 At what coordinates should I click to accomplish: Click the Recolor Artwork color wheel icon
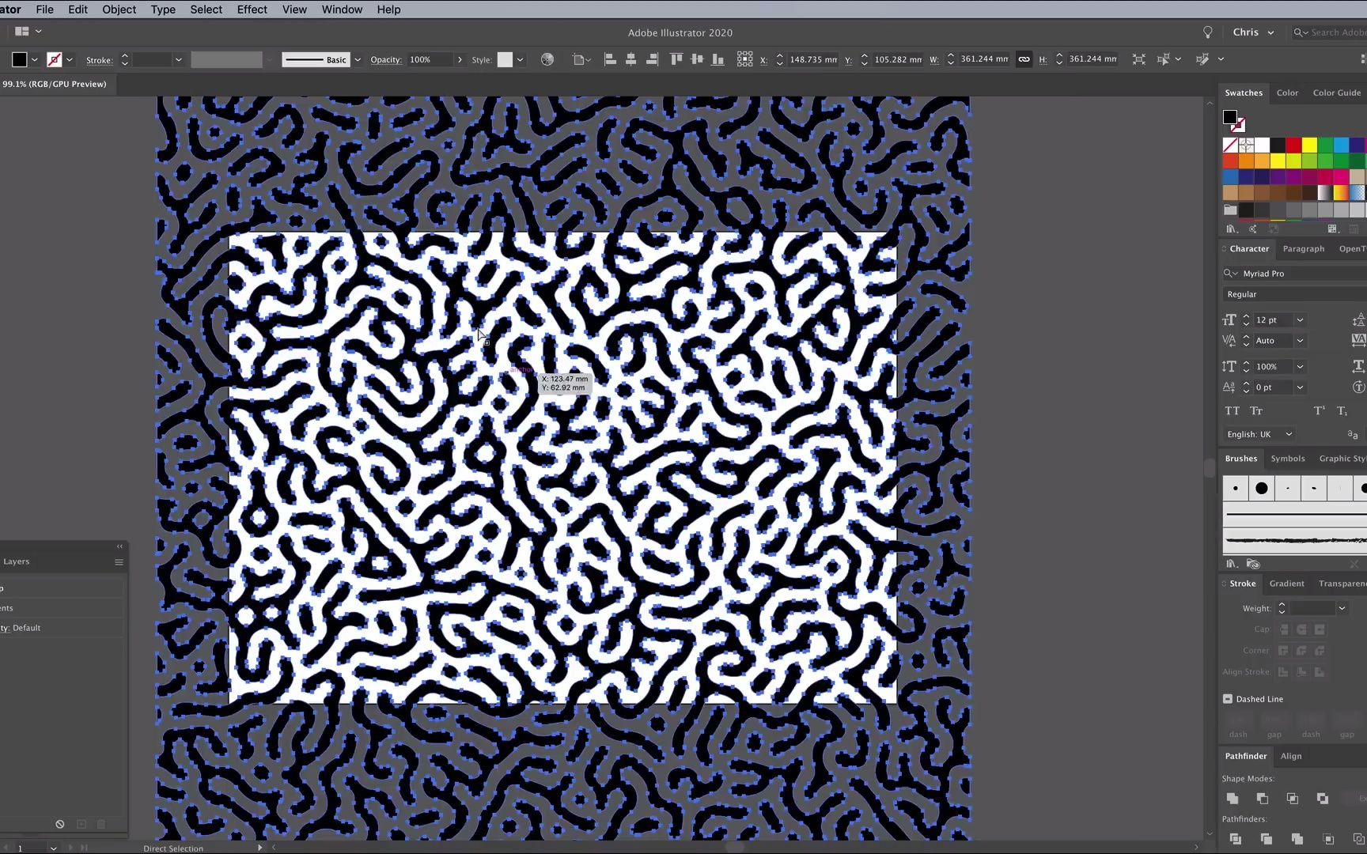click(x=547, y=59)
